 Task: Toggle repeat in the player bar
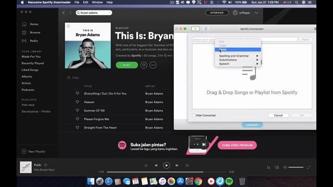coord(187,165)
